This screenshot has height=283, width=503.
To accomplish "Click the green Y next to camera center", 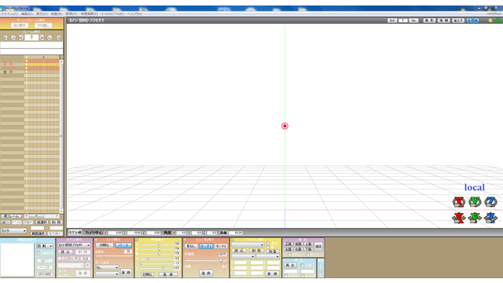I will point(125,233).
